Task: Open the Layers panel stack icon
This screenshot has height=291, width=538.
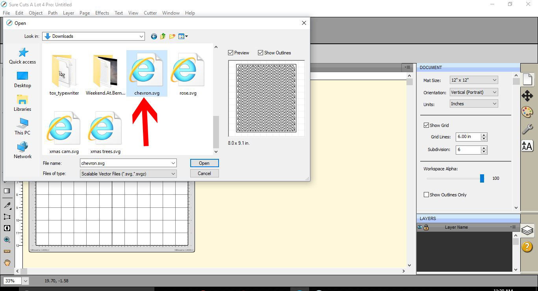Action: 527,230
